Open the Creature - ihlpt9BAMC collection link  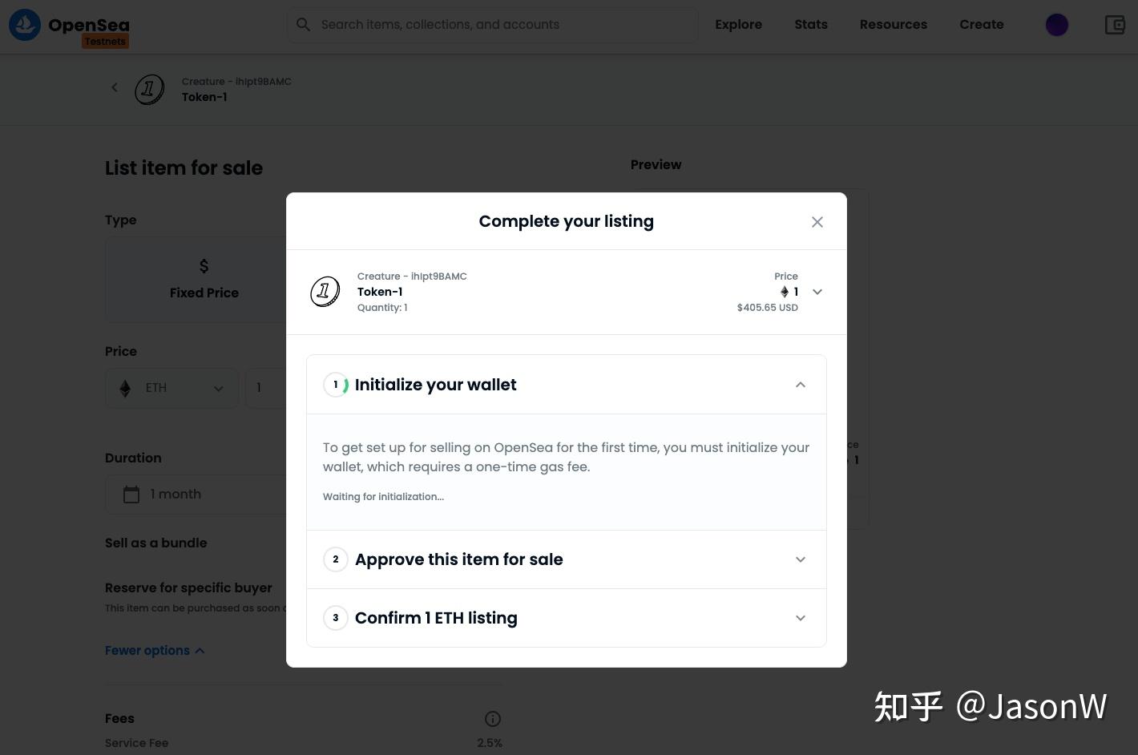(x=236, y=82)
